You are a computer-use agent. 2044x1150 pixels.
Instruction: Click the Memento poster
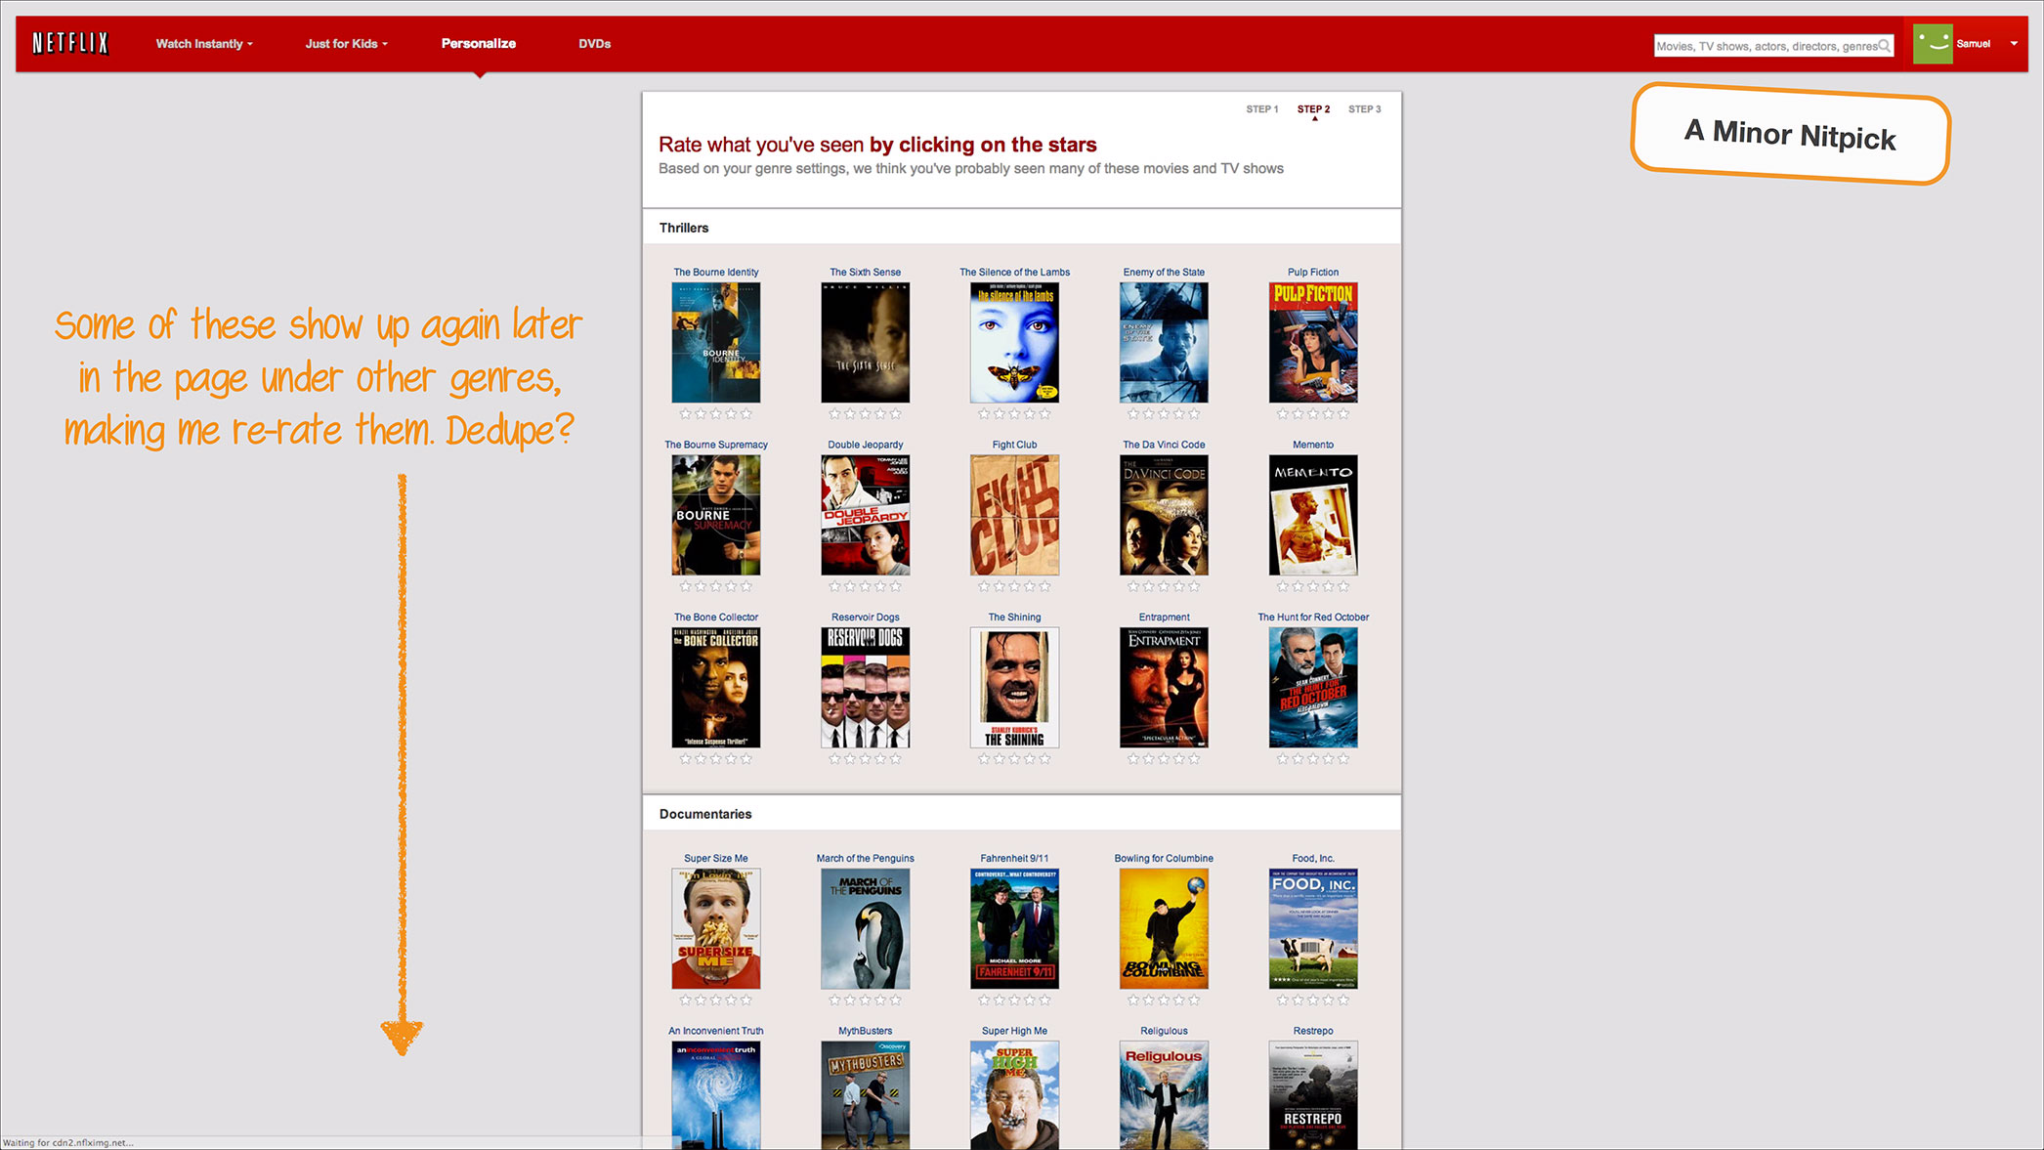[x=1313, y=515]
